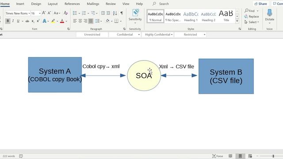Expand Confidential sensitivity dropdown
Viewport: 283px width, 159px height.
[139, 34]
